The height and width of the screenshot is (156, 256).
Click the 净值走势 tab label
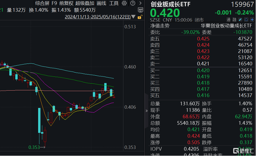[160, 26]
